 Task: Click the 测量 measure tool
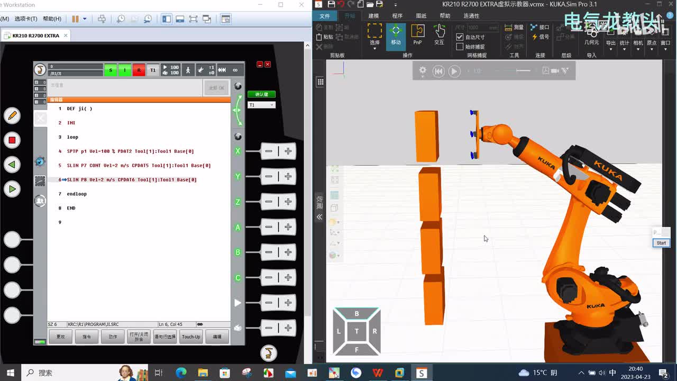pos(514,28)
